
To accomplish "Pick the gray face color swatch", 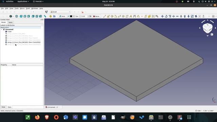I will (x=74, y=16).
